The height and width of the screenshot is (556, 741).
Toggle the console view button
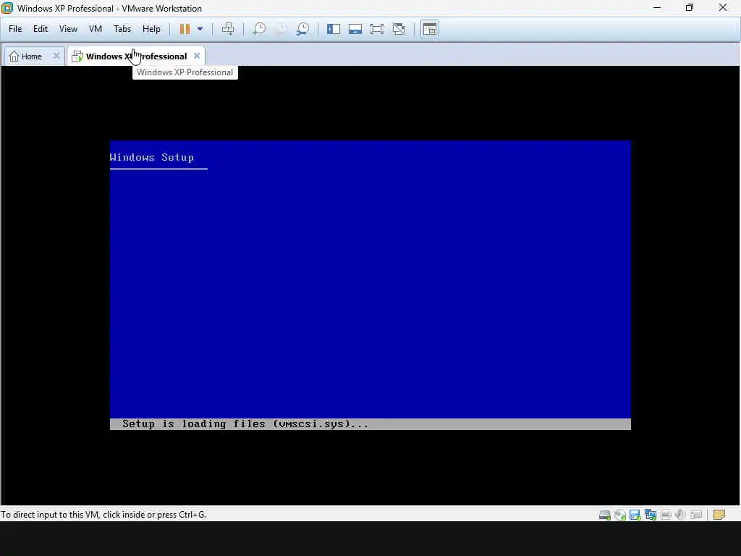coord(430,29)
